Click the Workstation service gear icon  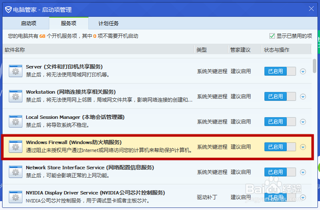point(16,96)
